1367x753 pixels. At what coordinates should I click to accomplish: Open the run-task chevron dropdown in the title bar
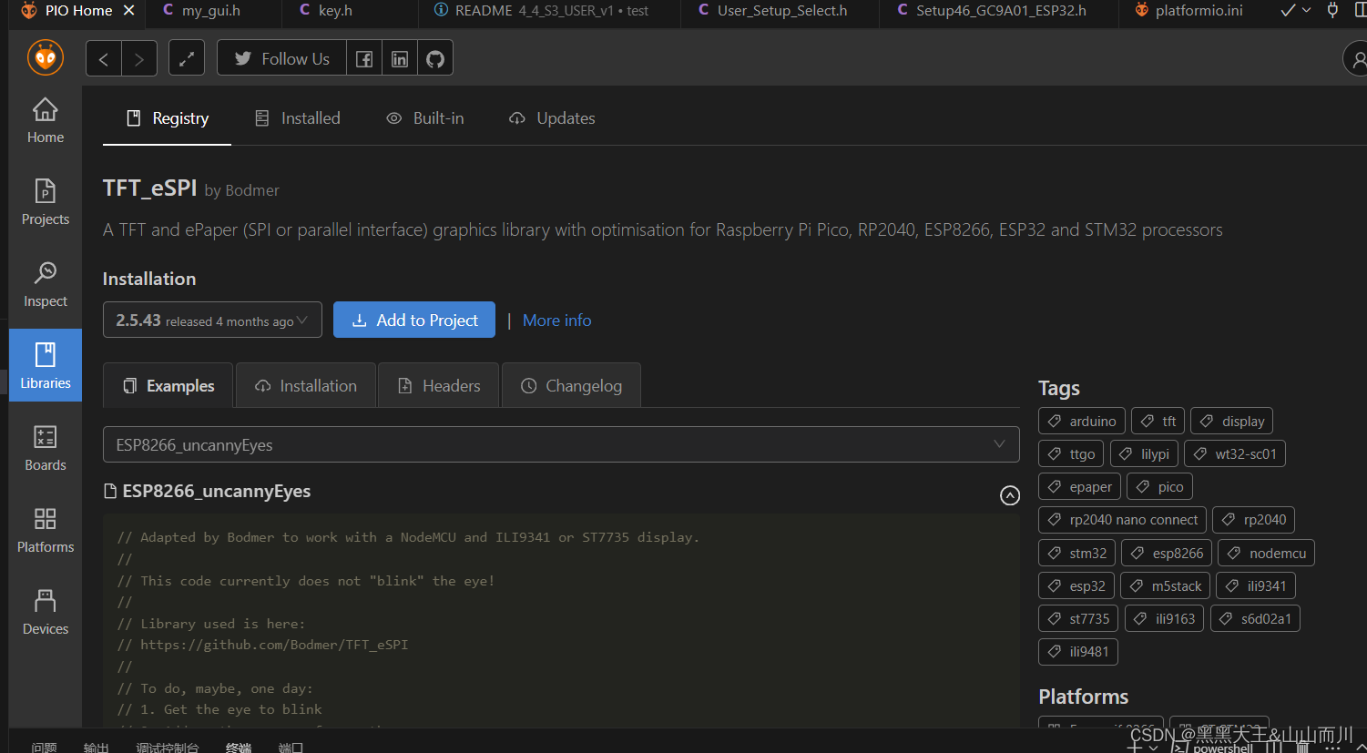tap(1304, 11)
